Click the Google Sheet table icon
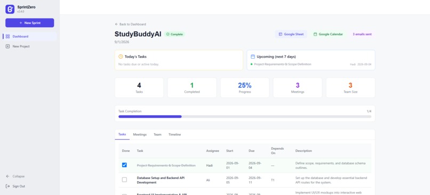Screen dimensions: 430x195 (280, 34)
